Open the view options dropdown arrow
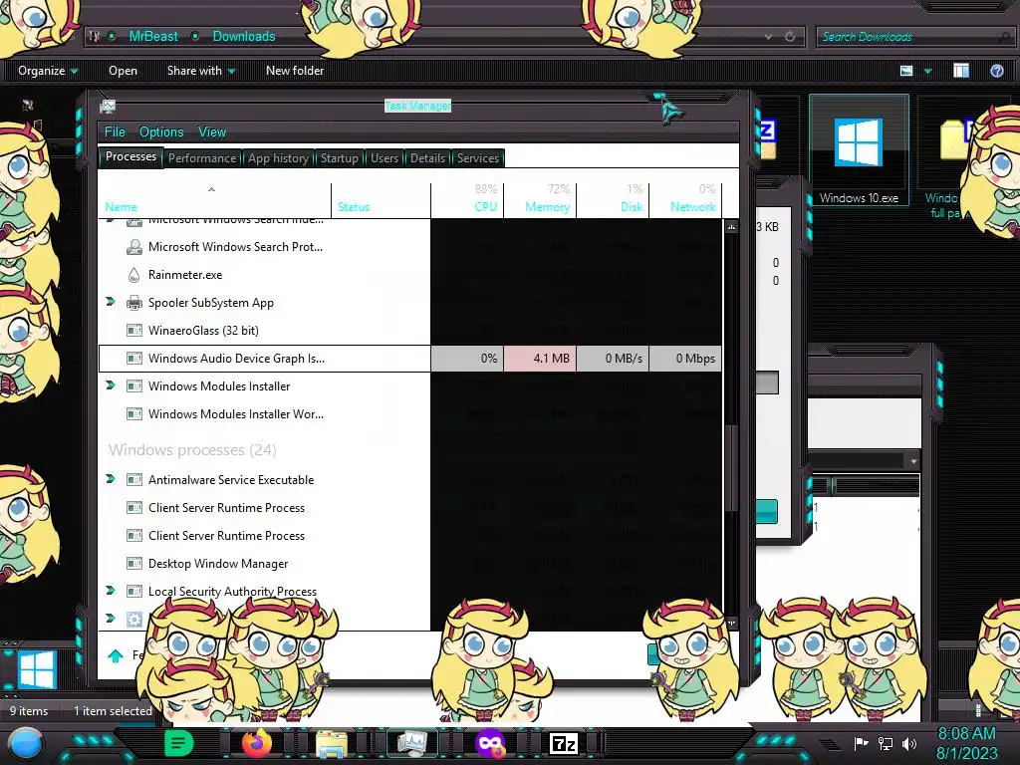Viewport: 1020px width, 765px height. 927,71
